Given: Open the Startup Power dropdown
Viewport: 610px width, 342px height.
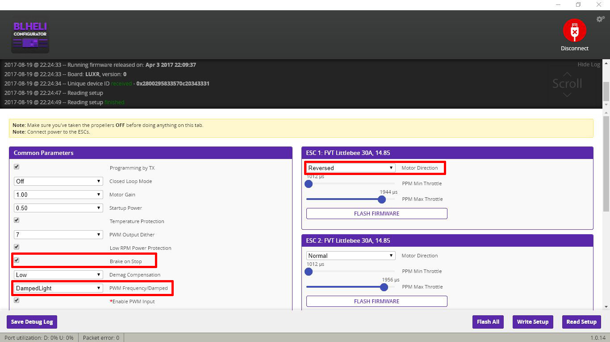Looking at the screenshot, I should click(58, 208).
